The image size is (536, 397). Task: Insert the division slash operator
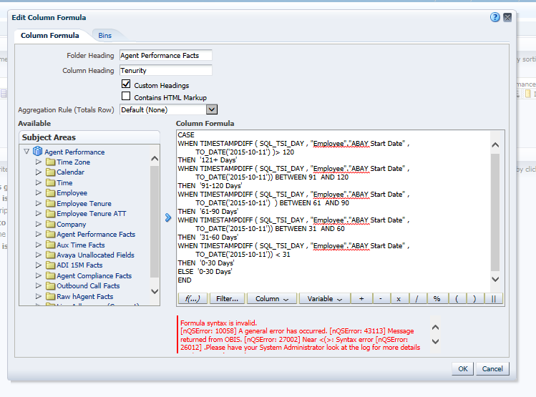click(x=417, y=299)
